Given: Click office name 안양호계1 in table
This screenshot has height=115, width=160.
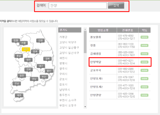Looking at the screenshot, I should coord(96,79).
